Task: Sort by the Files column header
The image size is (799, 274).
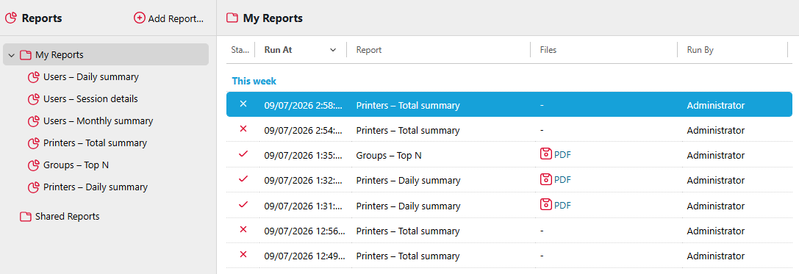Action: pyautogui.click(x=548, y=50)
